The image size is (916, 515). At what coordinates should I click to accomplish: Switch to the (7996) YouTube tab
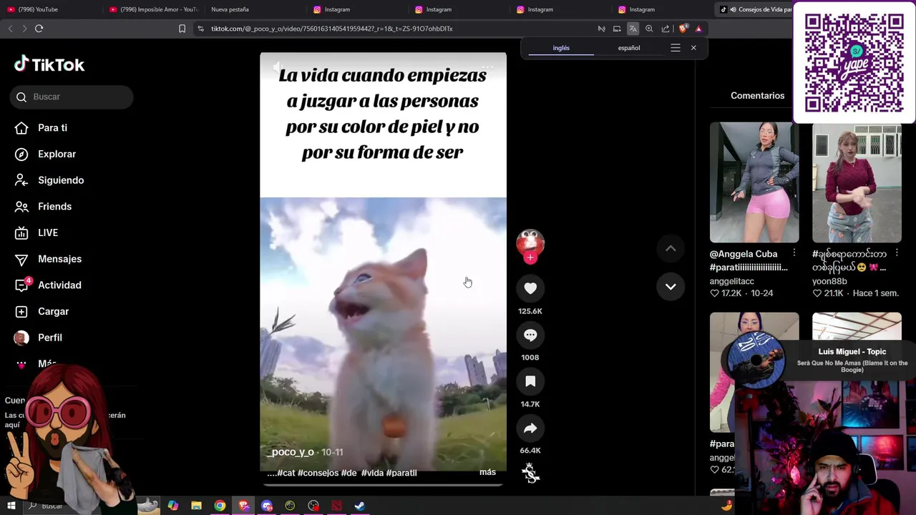37,9
